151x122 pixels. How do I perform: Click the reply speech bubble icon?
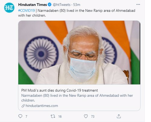[20, 116]
